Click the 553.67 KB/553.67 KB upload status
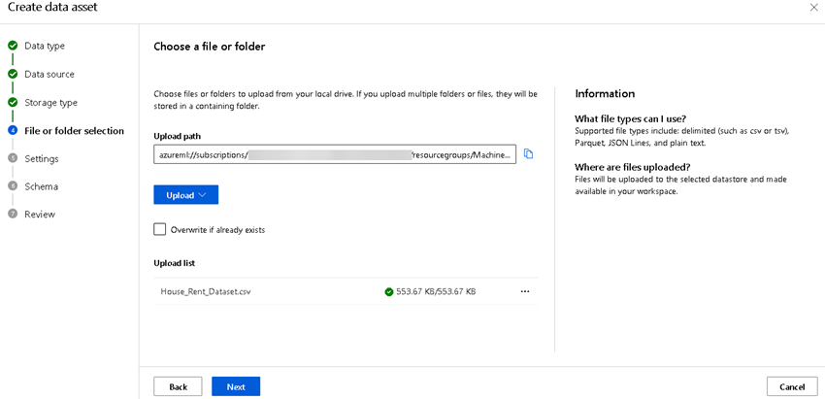Image resolution: width=825 pixels, height=399 pixels. point(436,291)
